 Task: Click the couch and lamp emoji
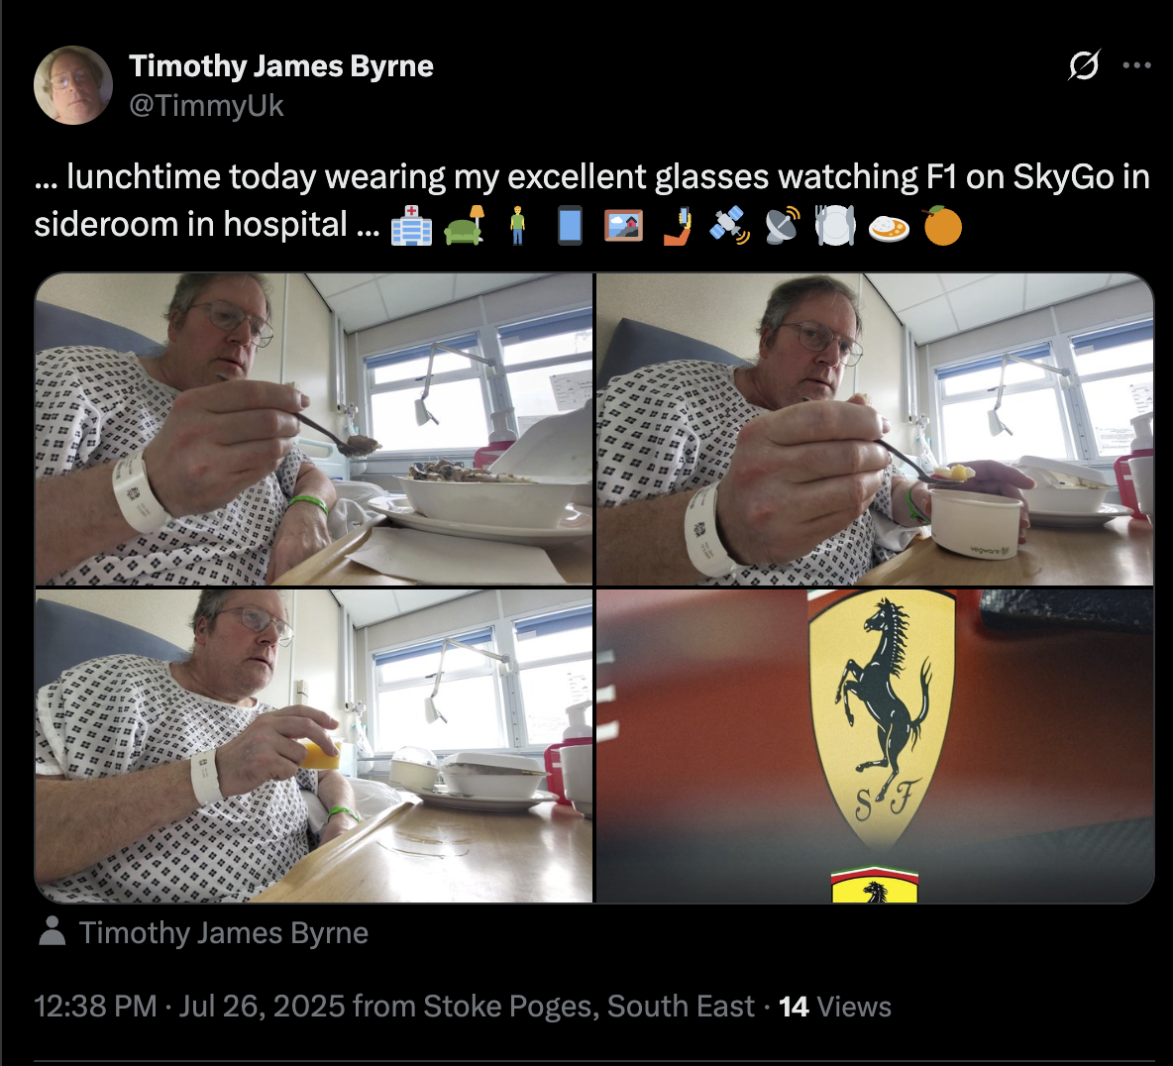465,226
